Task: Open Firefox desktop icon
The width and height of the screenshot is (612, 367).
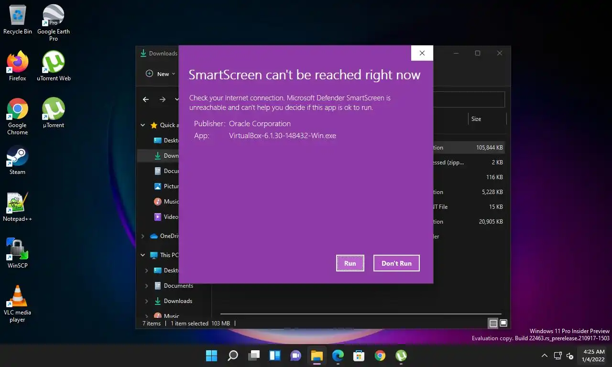Action: [x=18, y=66]
